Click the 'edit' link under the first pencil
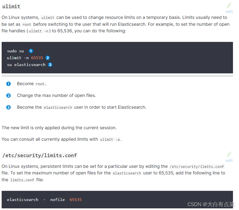Viewport: 239px width, 210px height. (x=229, y=11)
